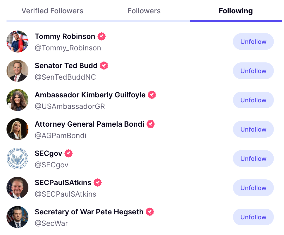Open Senator Ted Budd's profile photo

[x=17, y=71]
